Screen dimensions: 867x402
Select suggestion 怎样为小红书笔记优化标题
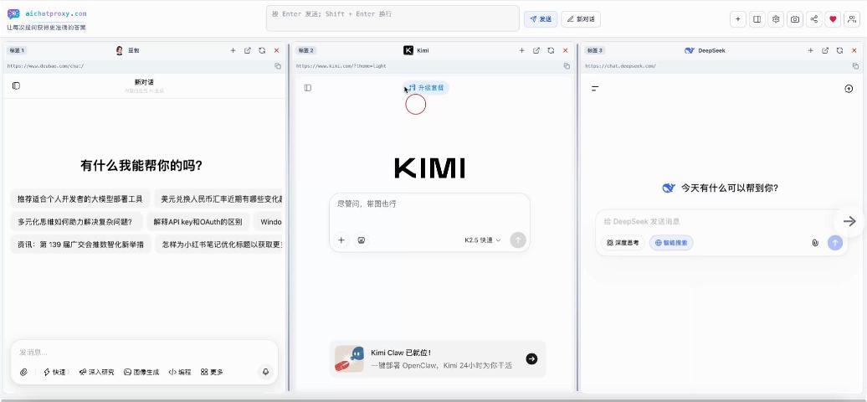pyautogui.click(x=219, y=245)
